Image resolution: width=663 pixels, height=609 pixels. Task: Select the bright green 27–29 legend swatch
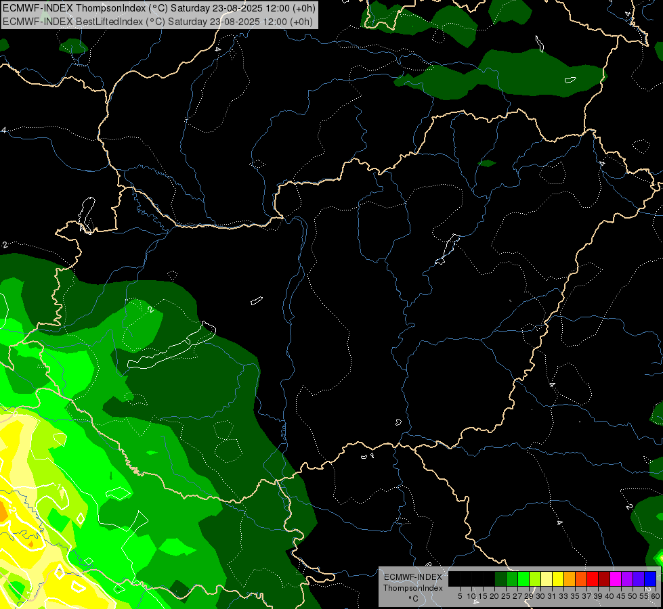[523, 579]
